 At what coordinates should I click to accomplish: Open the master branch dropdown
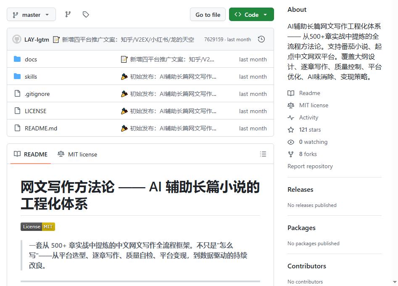pyautogui.click(x=31, y=14)
